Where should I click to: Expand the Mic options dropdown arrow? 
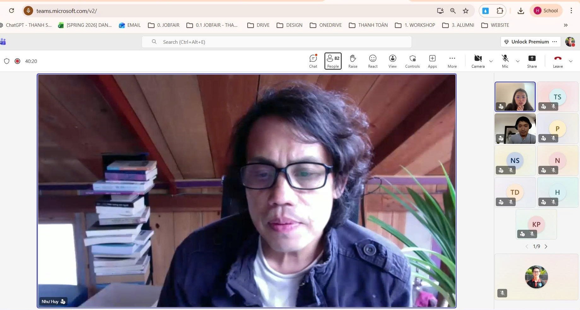point(518,61)
